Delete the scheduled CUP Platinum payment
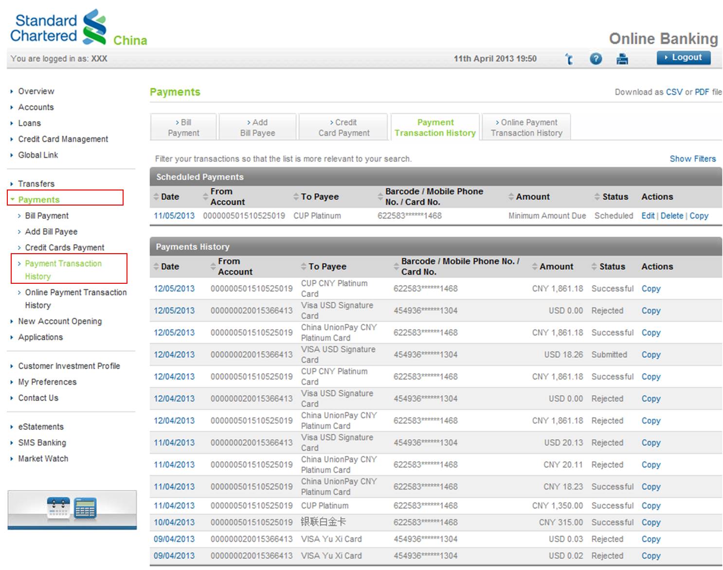This screenshot has width=723, height=570. (671, 216)
